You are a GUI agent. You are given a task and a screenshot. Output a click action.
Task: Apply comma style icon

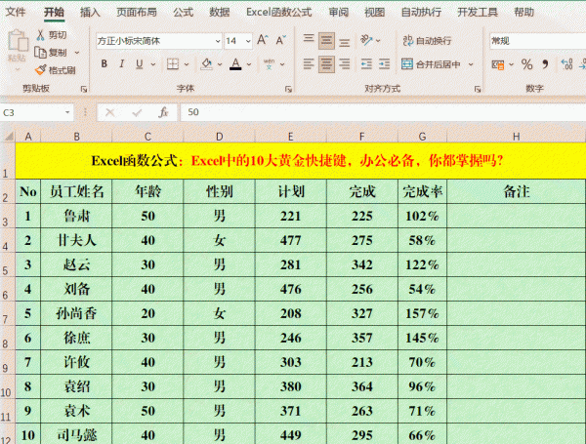(x=545, y=64)
